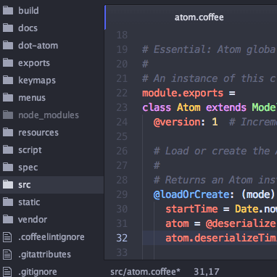
Task: Click the .gitattributes file icon
Action: coord(7,255)
